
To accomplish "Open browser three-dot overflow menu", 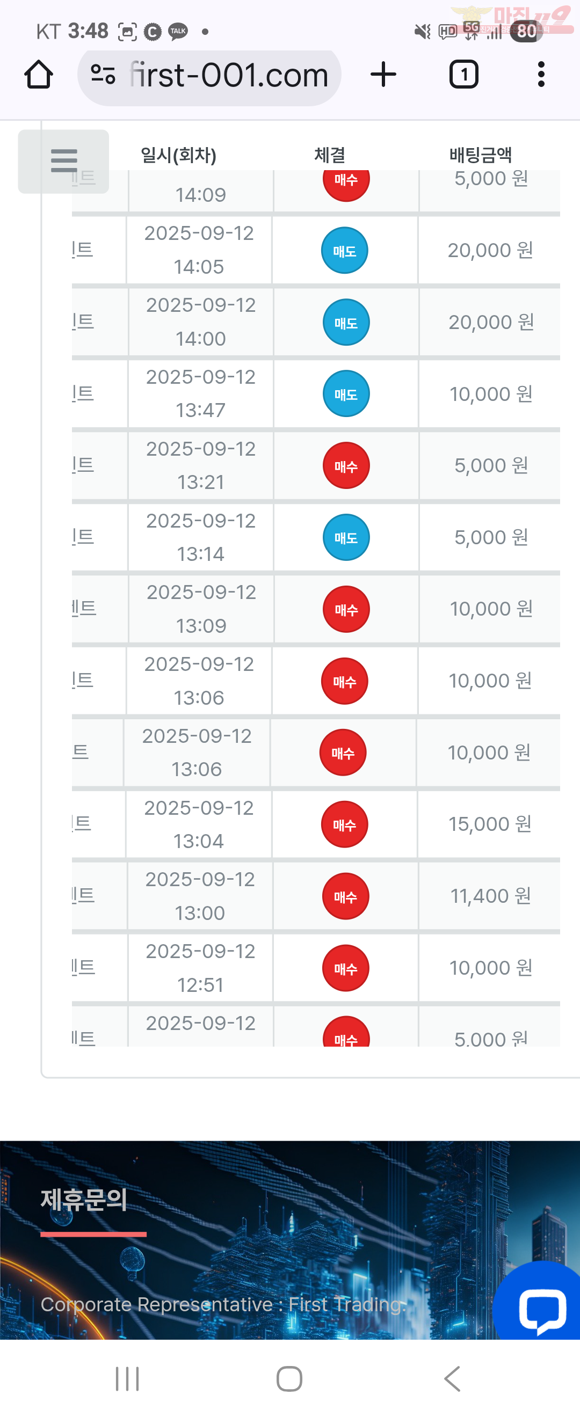I will tap(541, 74).
